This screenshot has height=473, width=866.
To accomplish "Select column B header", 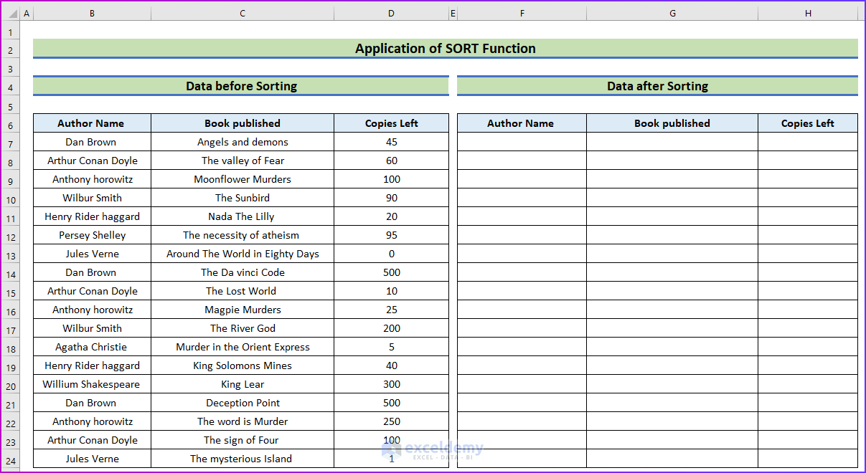I will pyautogui.click(x=92, y=14).
